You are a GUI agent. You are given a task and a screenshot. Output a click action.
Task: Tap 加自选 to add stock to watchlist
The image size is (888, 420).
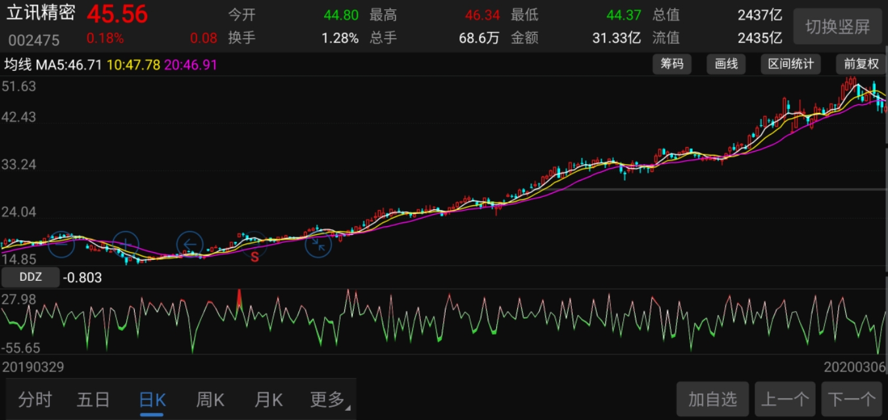712,398
